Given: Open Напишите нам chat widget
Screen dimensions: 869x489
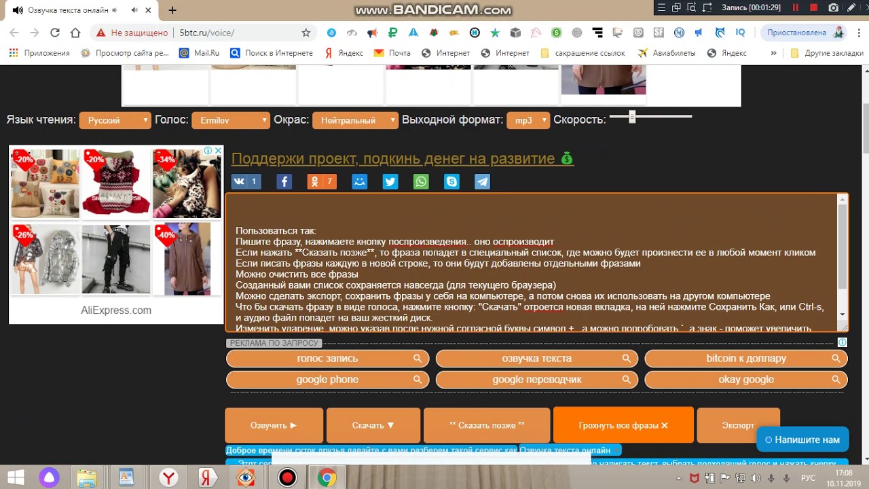Looking at the screenshot, I should click(x=802, y=439).
